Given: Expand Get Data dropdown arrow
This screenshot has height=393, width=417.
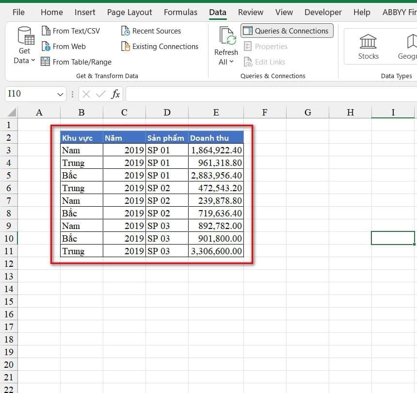Looking at the screenshot, I should click(x=33, y=61).
